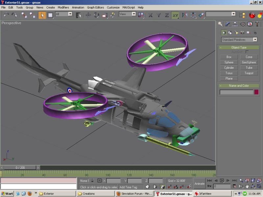Viewport: 263px width, 197px height.
Task: Open the Modifiers menu
Action: (x=63, y=7)
